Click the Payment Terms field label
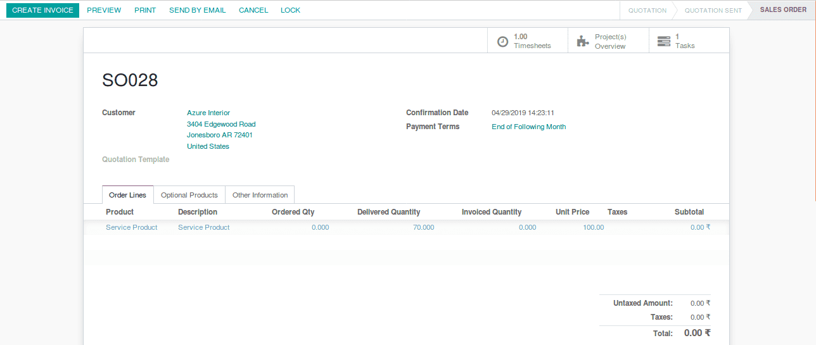 pos(433,127)
